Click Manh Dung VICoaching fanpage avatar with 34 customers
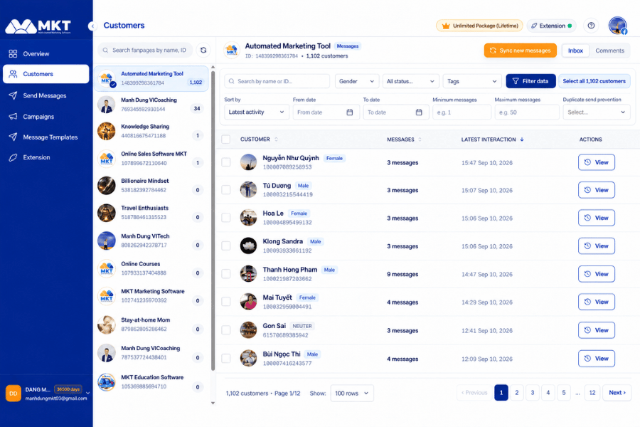The width and height of the screenshot is (640, 427). tap(107, 104)
